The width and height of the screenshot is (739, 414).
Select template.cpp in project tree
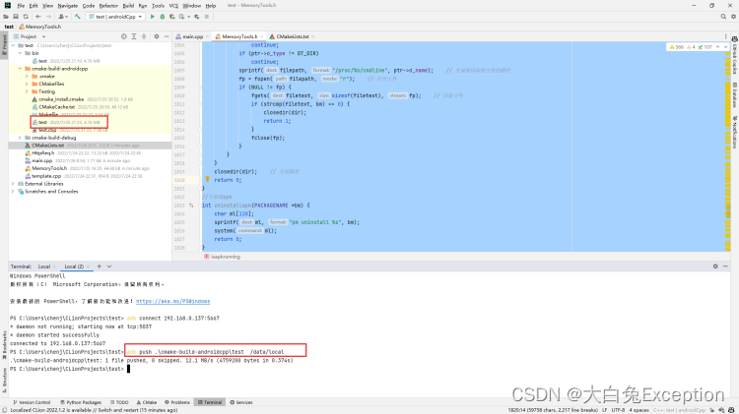point(46,176)
